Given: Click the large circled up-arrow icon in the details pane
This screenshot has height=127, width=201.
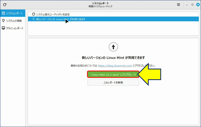Looking at the screenshot, I should point(113,47).
